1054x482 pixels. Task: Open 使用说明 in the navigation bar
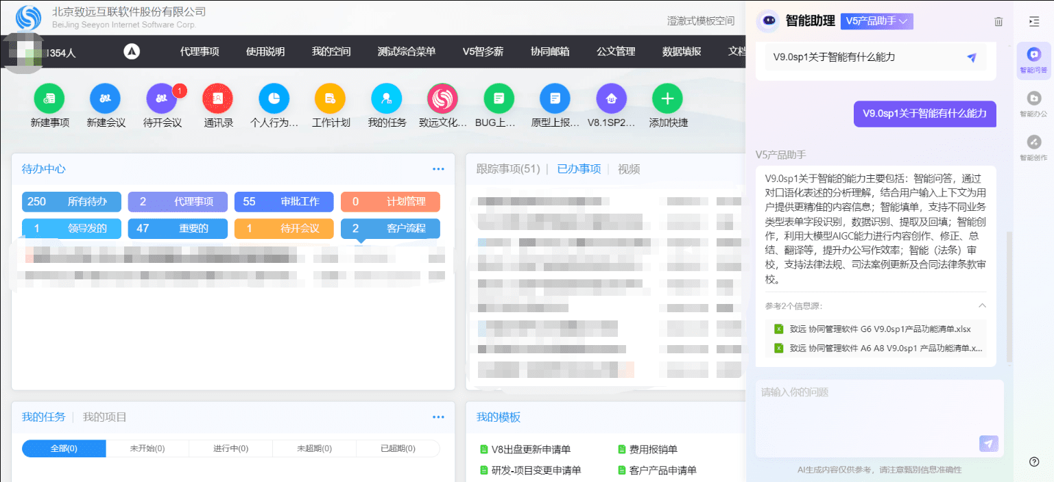click(265, 51)
